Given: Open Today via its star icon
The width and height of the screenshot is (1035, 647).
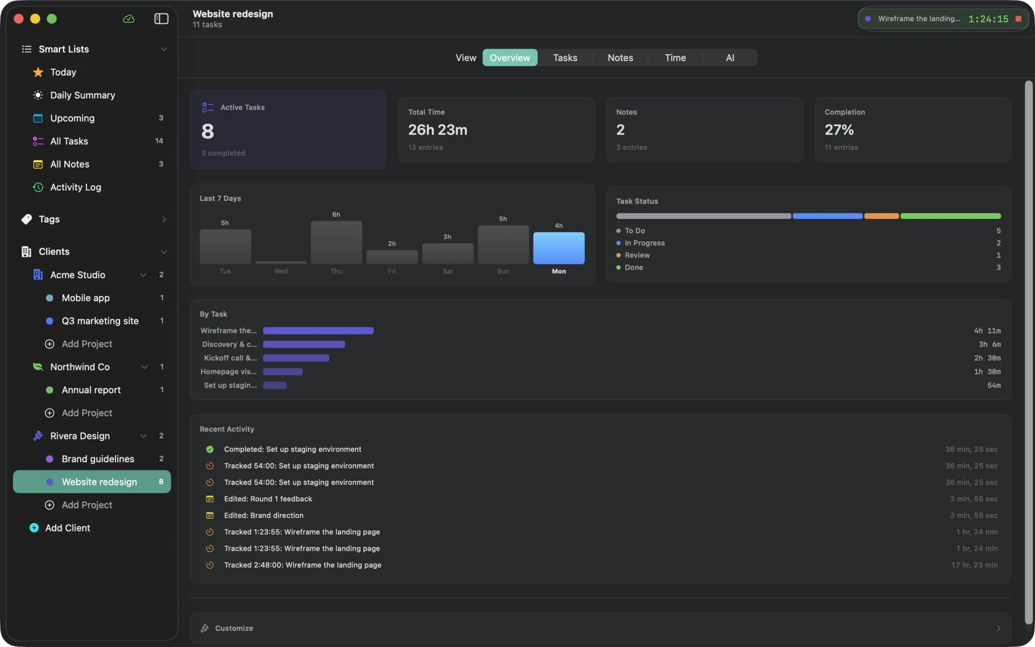Looking at the screenshot, I should [38, 72].
